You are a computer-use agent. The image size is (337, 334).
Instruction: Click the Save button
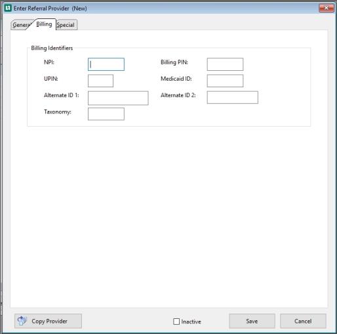pos(252,321)
